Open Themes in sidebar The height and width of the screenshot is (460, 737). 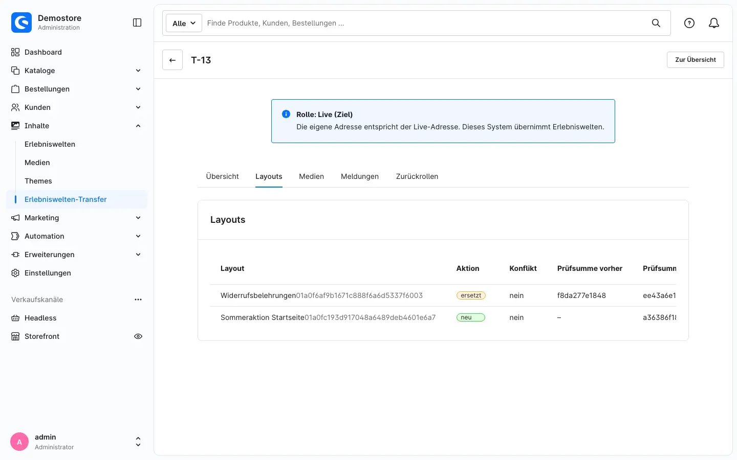click(x=38, y=181)
